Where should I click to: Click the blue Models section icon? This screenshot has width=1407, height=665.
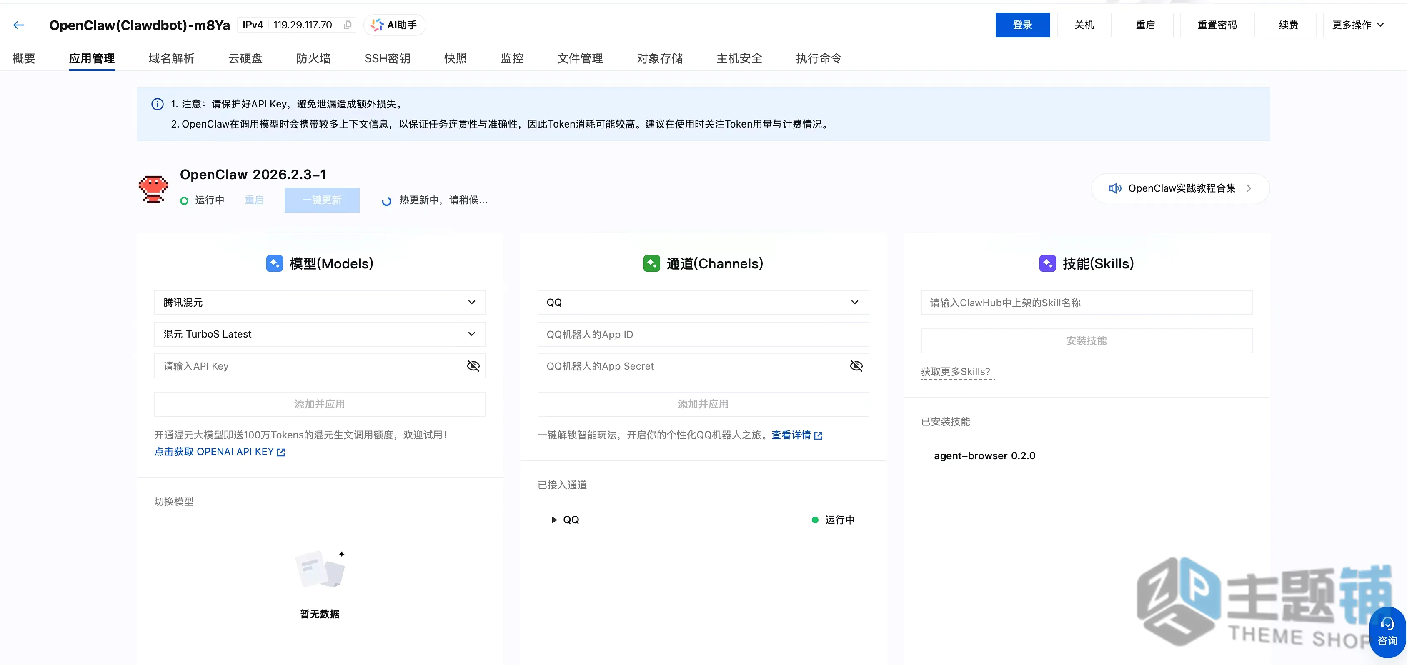(274, 263)
